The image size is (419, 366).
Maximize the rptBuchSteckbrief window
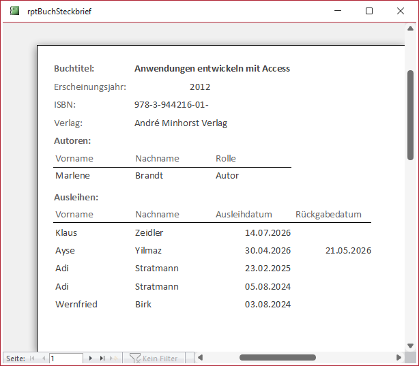(369, 11)
